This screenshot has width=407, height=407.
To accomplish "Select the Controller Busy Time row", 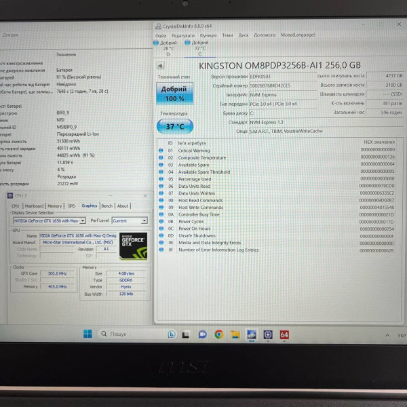I will [276, 214].
